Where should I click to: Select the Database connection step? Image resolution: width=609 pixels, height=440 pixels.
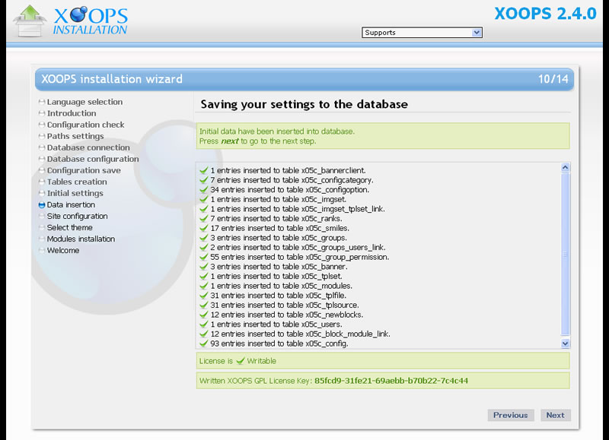tap(88, 147)
